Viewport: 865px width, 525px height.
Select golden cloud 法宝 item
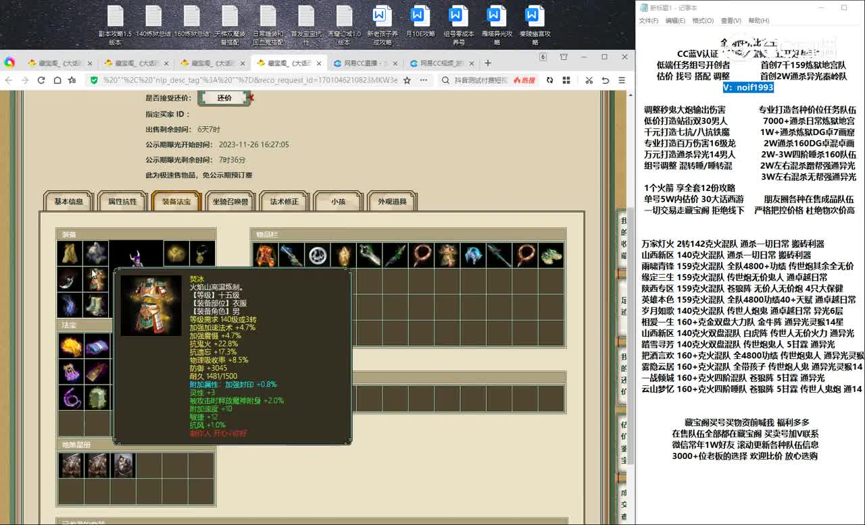(70, 346)
